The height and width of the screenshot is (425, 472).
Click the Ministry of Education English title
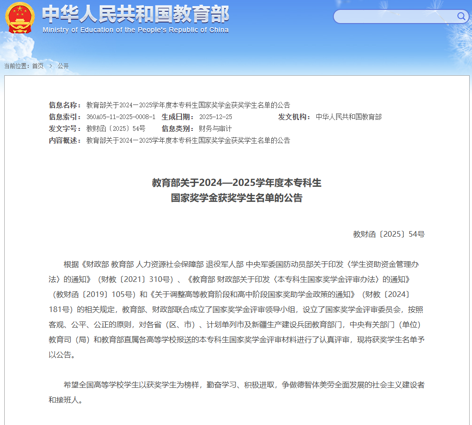[135, 30]
